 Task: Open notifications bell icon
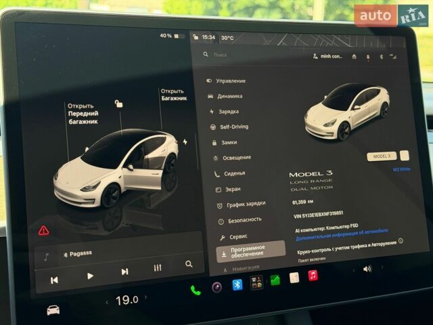(368, 57)
